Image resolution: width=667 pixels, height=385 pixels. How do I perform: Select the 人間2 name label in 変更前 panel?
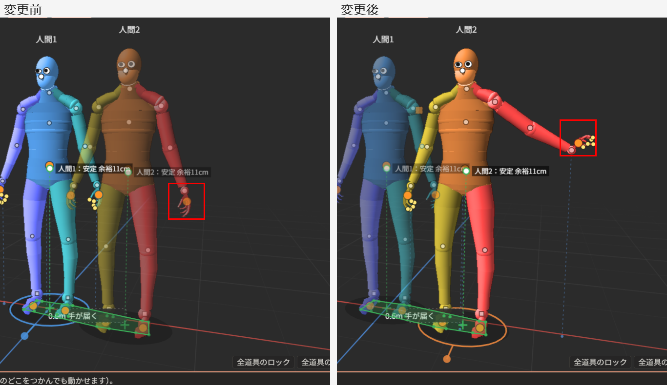(129, 30)
